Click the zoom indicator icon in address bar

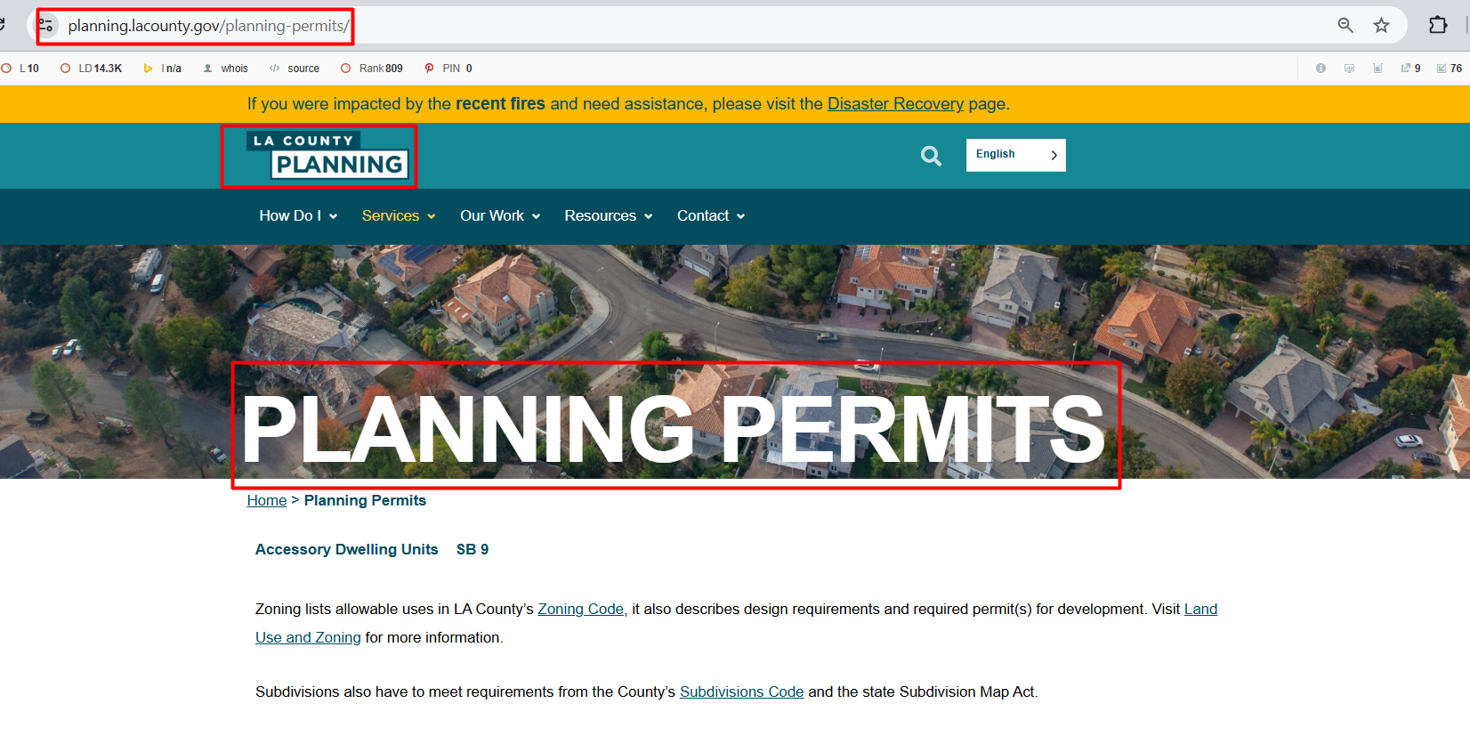[x=1345, y=26]
